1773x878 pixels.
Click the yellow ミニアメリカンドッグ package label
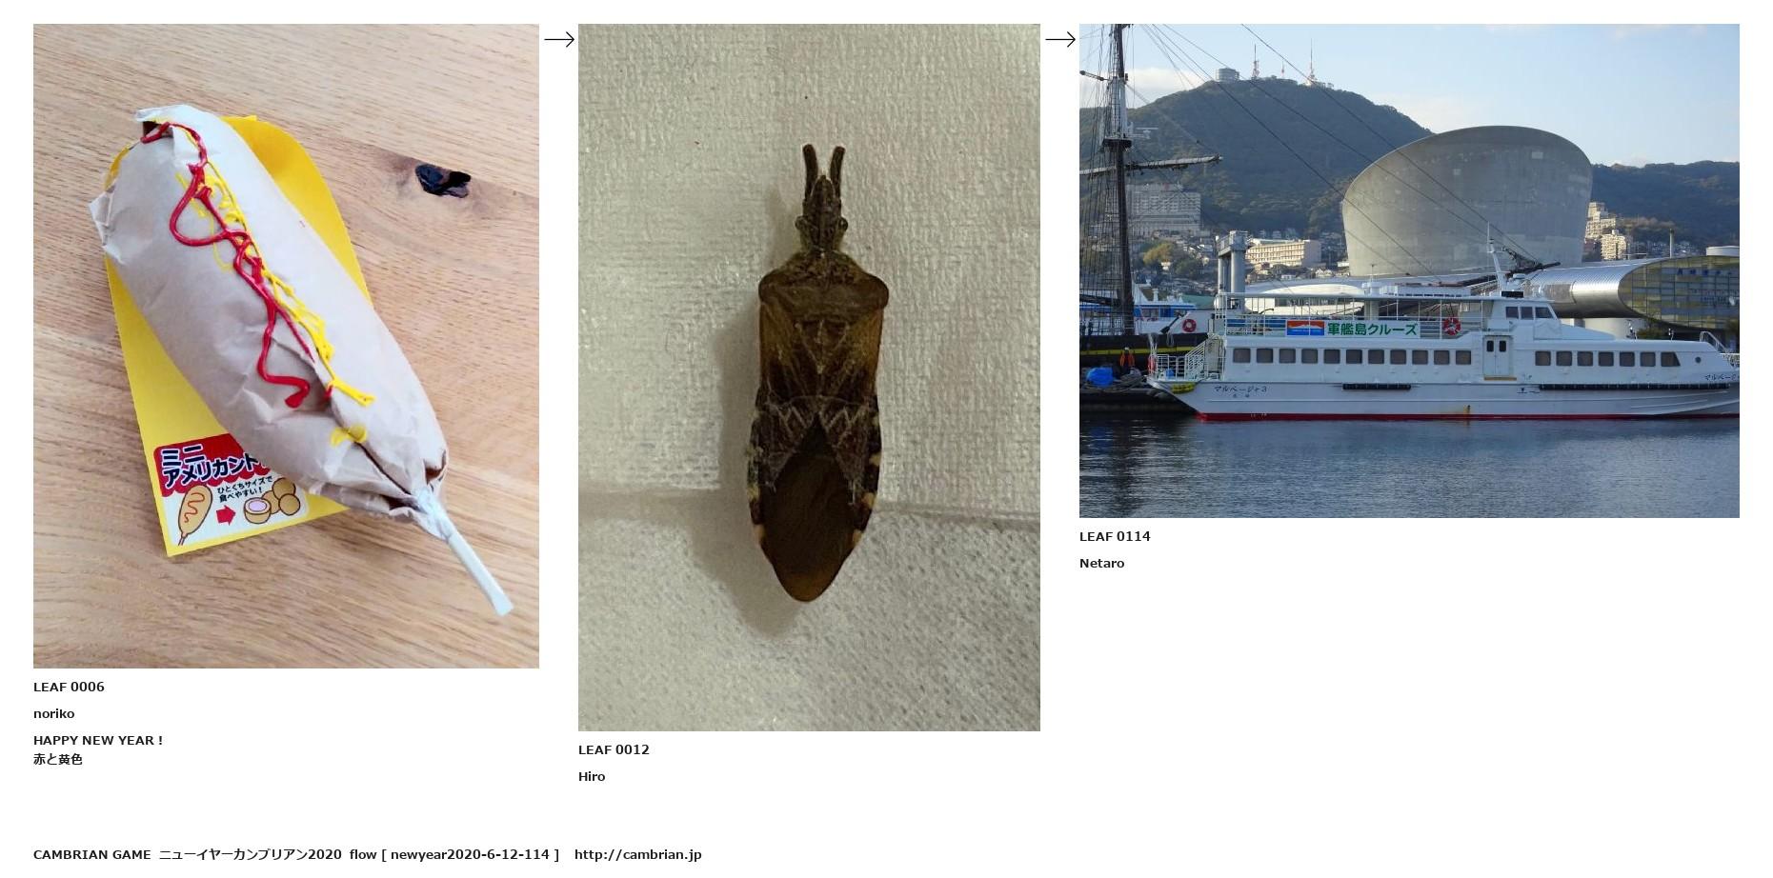pyautogui.click(x=229, y=489)
